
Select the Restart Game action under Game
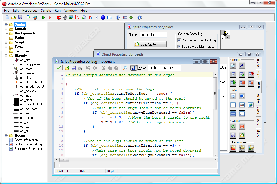point(233,127)
